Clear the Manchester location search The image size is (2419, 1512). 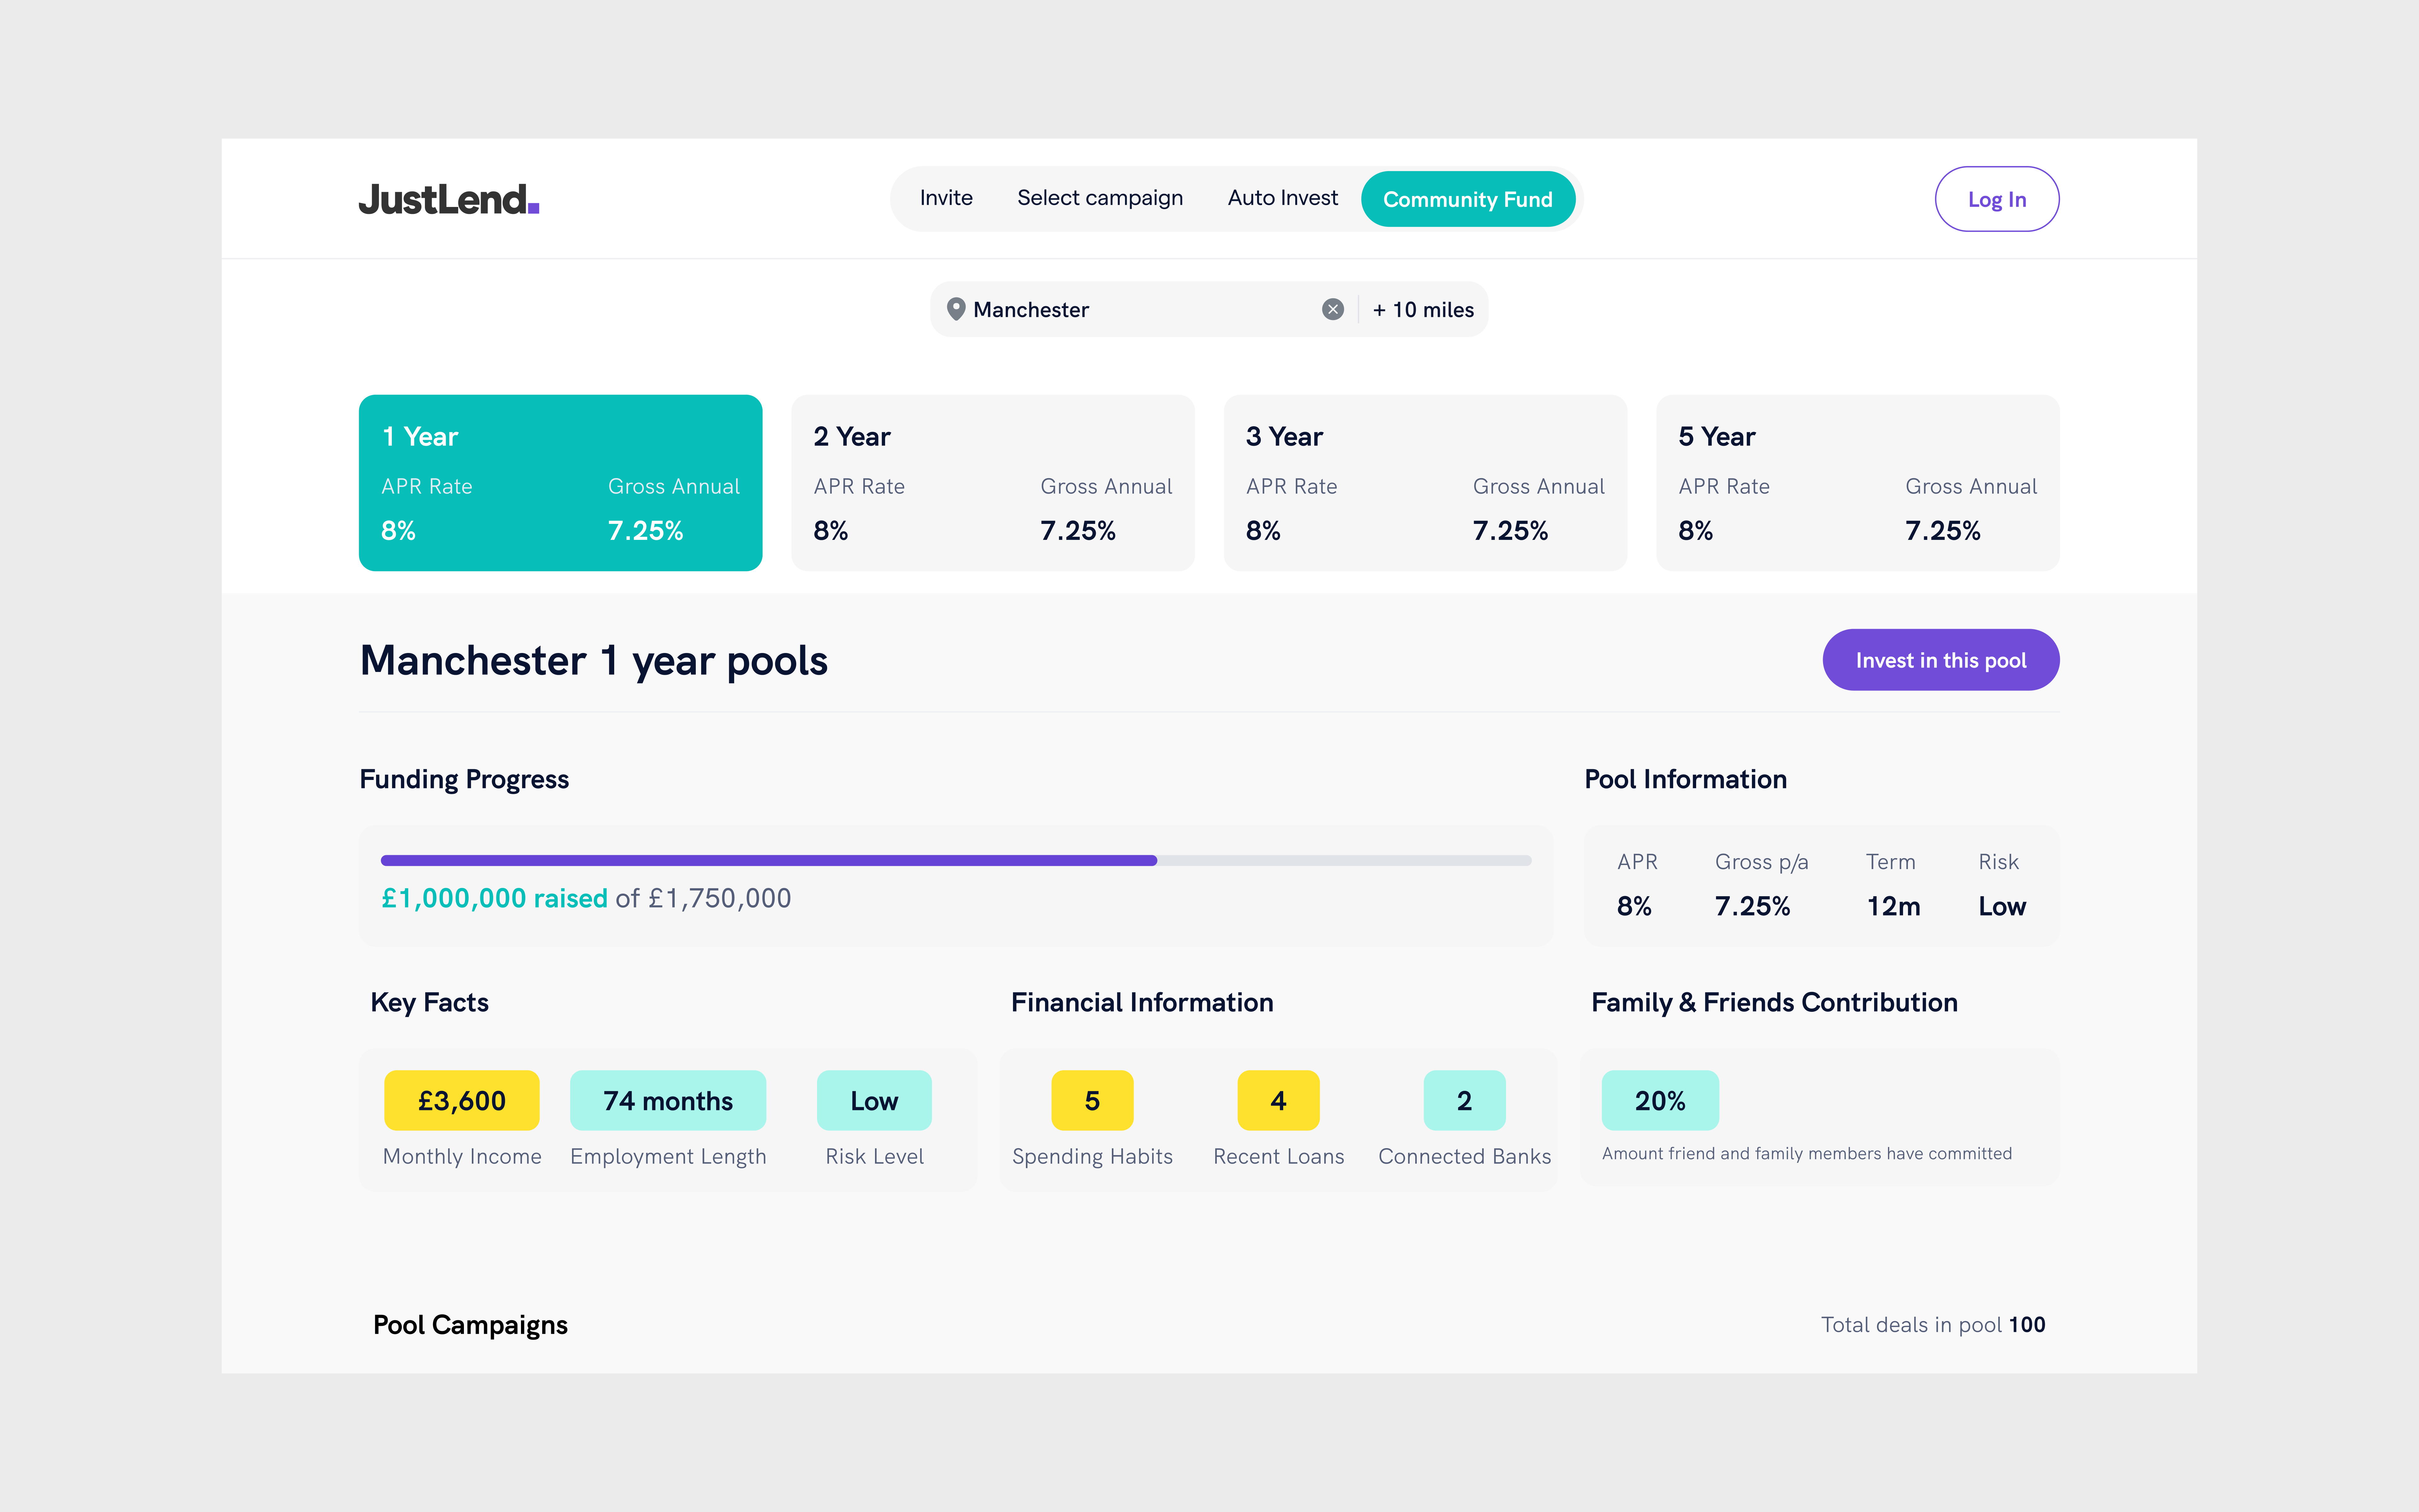click(x=1332, y=309)
